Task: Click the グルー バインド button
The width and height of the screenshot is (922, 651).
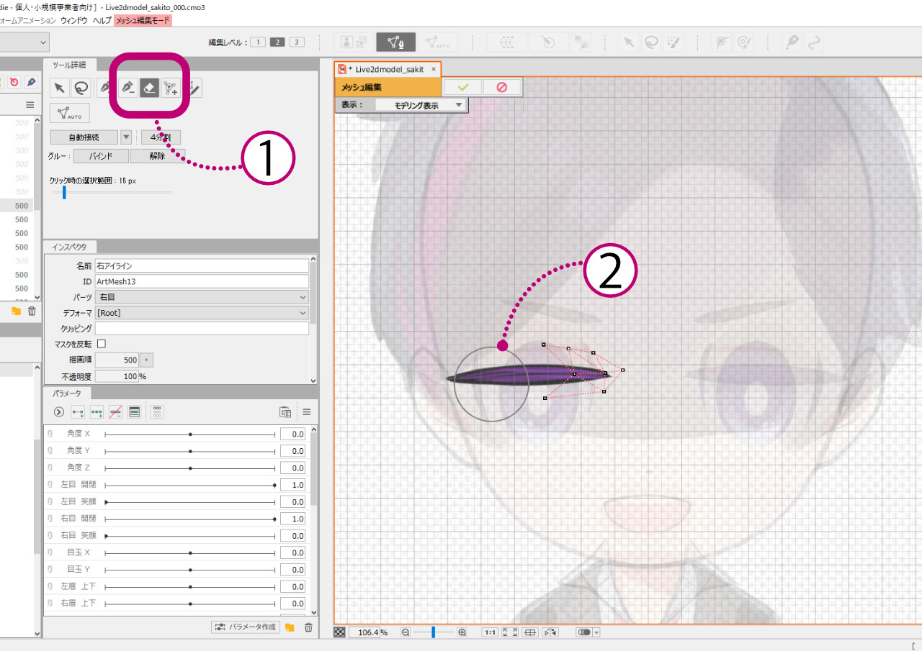Action: pyautogui.click(x=101, y=156)
